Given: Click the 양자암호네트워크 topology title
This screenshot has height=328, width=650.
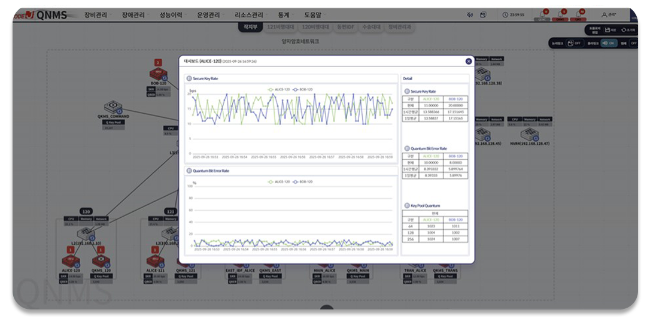Looking at the screenshot, I should pyautogui.click(x=300, y=41).
